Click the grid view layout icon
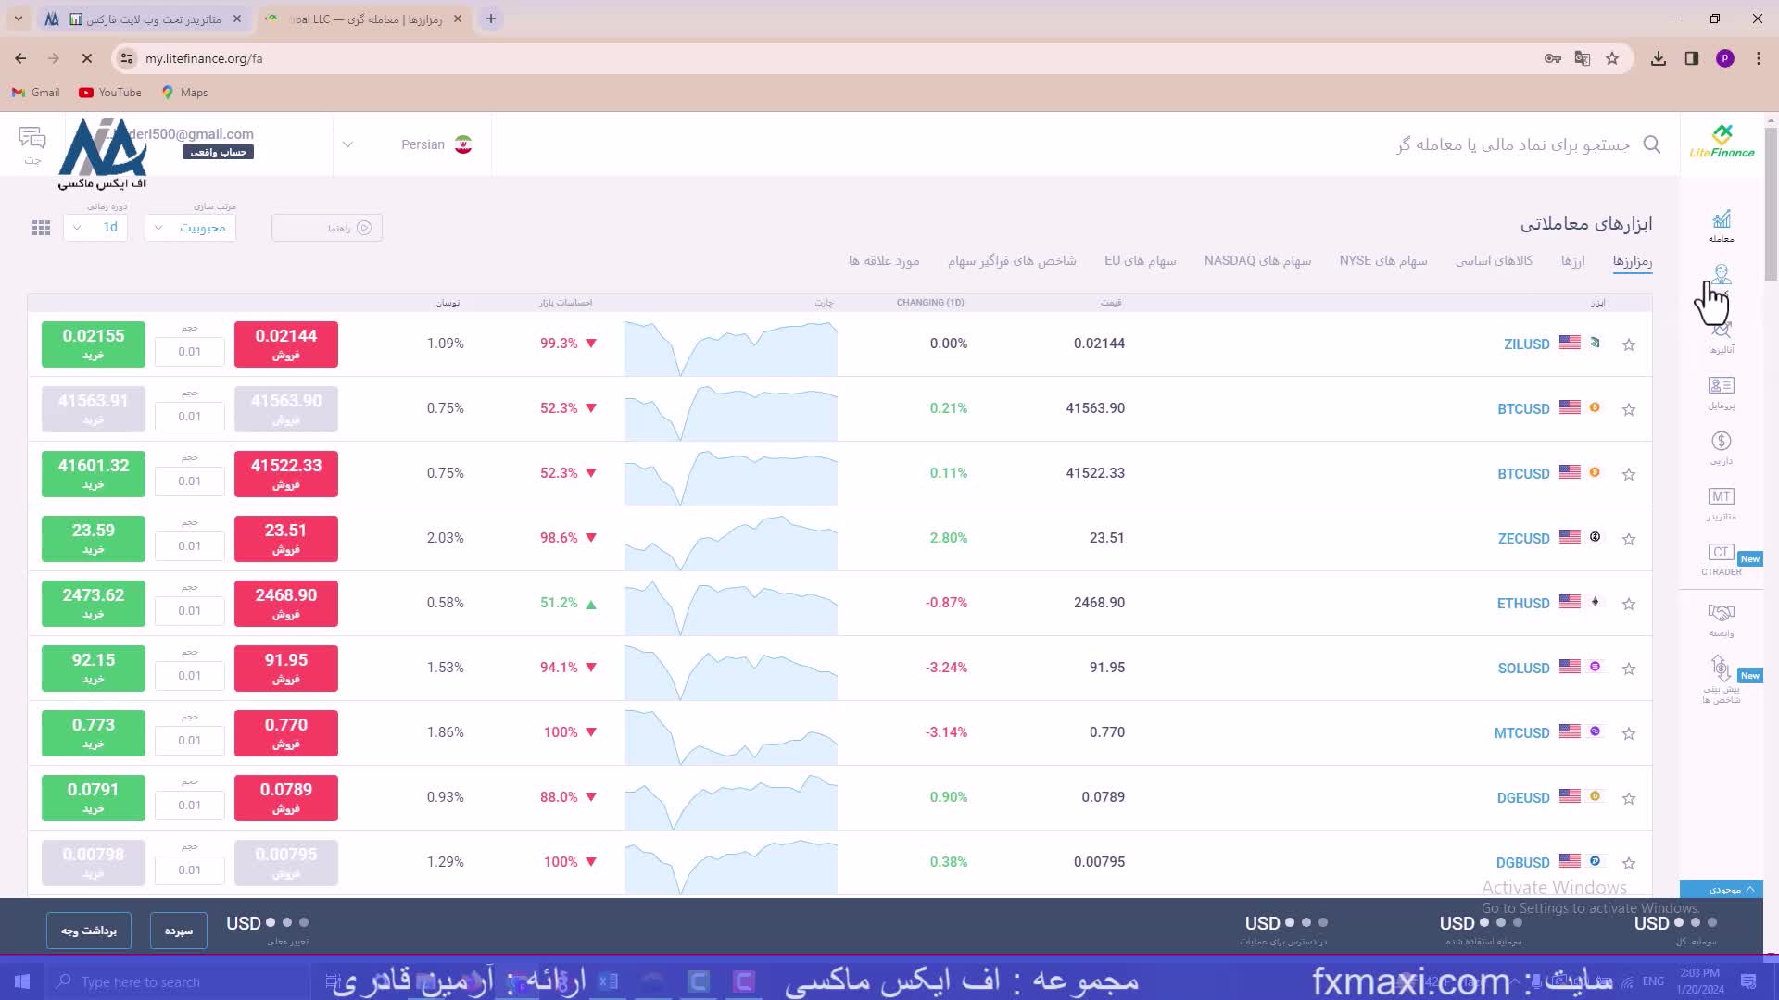1779x1000 pixels. [x=41, y=228]
